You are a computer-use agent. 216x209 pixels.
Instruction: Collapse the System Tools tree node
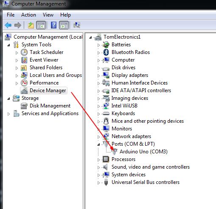[x=8, y=45]
